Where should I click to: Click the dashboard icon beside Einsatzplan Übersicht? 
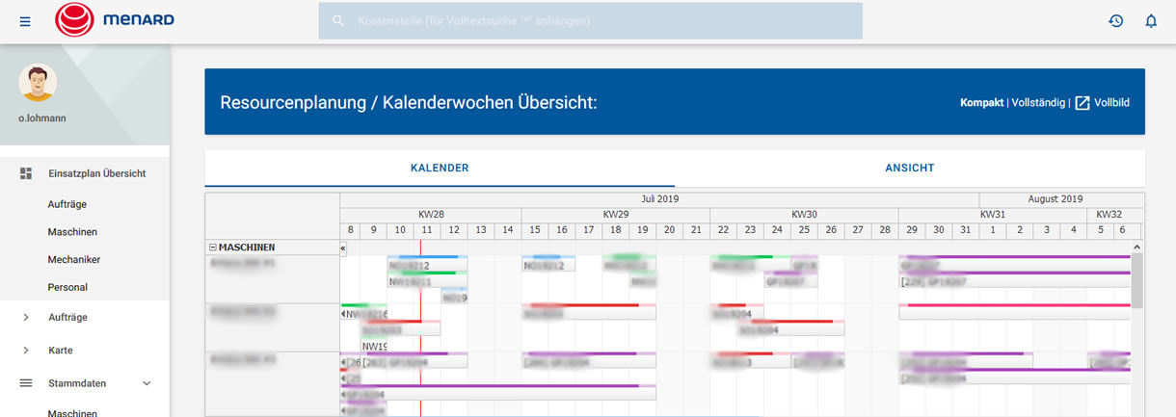pyautogui.click(x=26, y=173)
